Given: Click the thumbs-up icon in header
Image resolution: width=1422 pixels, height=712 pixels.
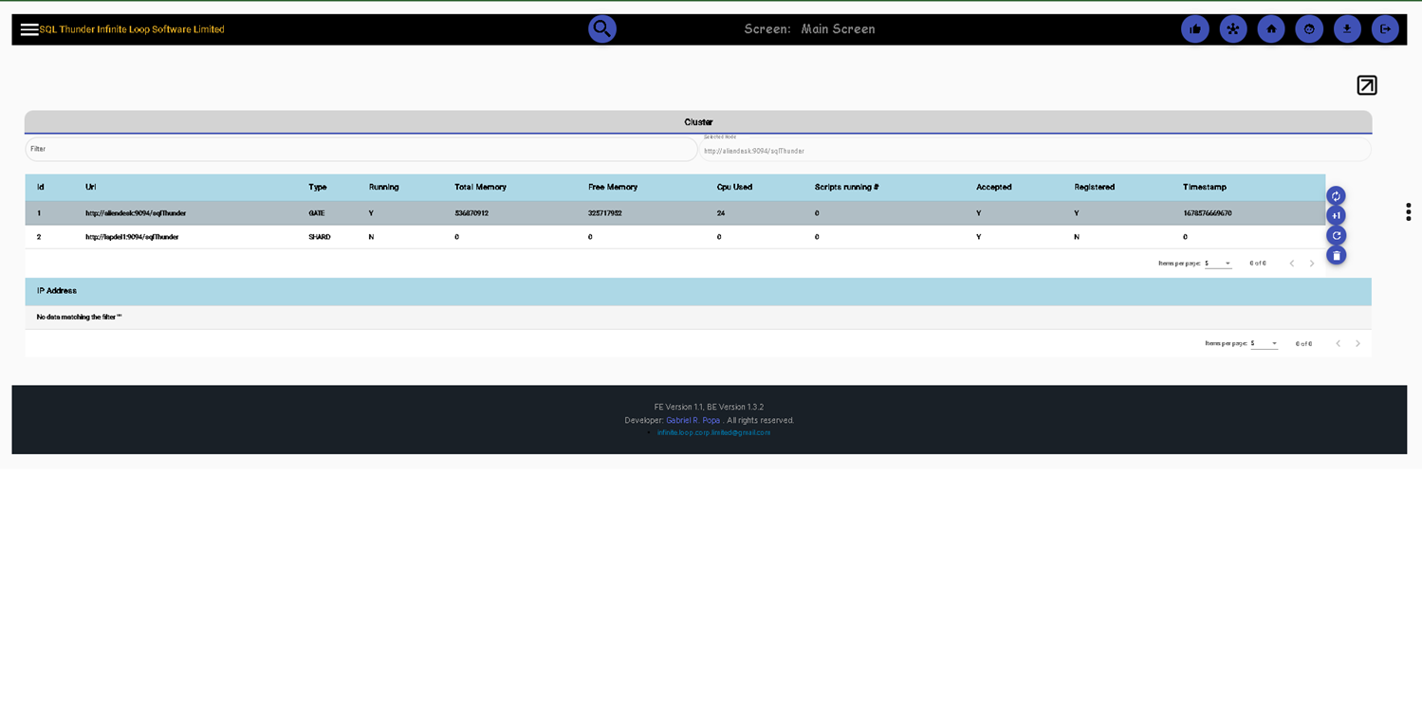Looking at the screenshot, I should 1195,29.
